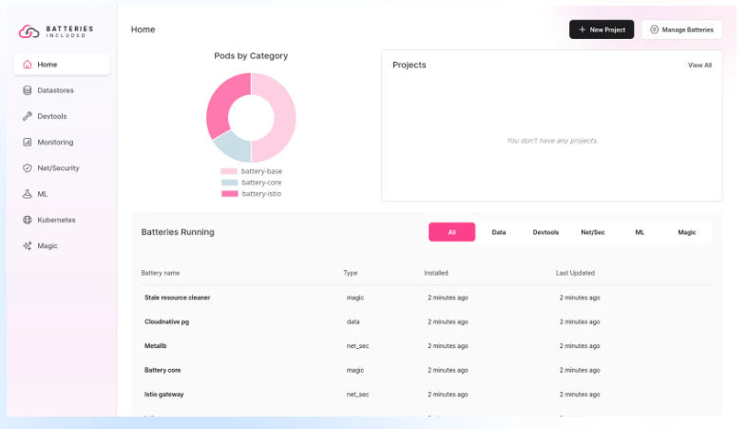
Task: Click View All in Projects panel
Action: pos(699,66)
